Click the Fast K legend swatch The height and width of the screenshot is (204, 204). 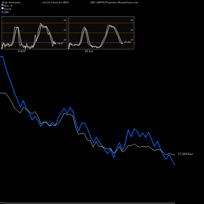coord(2,9)
